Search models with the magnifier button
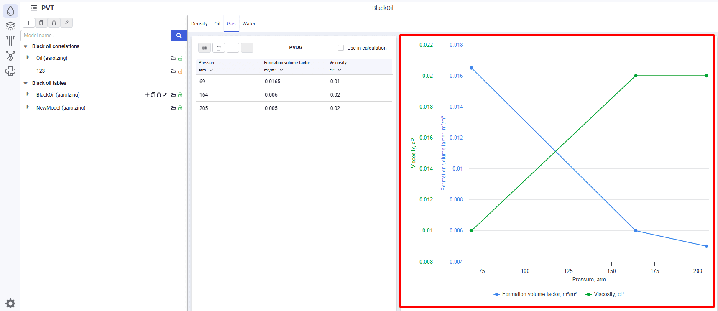The height and width of the screenshot is (311, 718). [179, 36]
